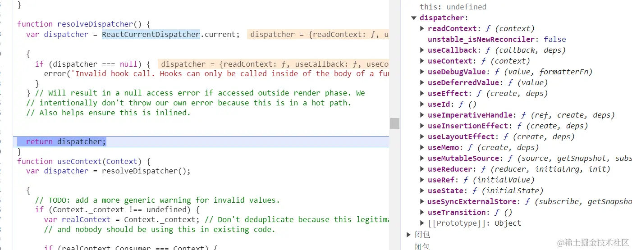Expand the first 闭包 scope section
The width and height of the screenshot is (632, 250).
[x=408, y=234]
